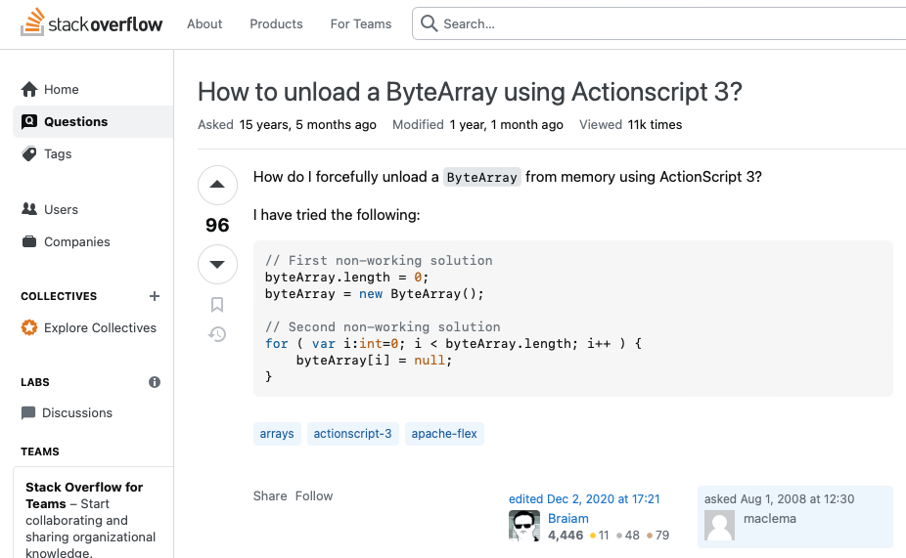Viewport: 906px width, 558px height.
Task: Open the edited Dec 2, 2020 revision link
Action: click(x=584, y=498)
